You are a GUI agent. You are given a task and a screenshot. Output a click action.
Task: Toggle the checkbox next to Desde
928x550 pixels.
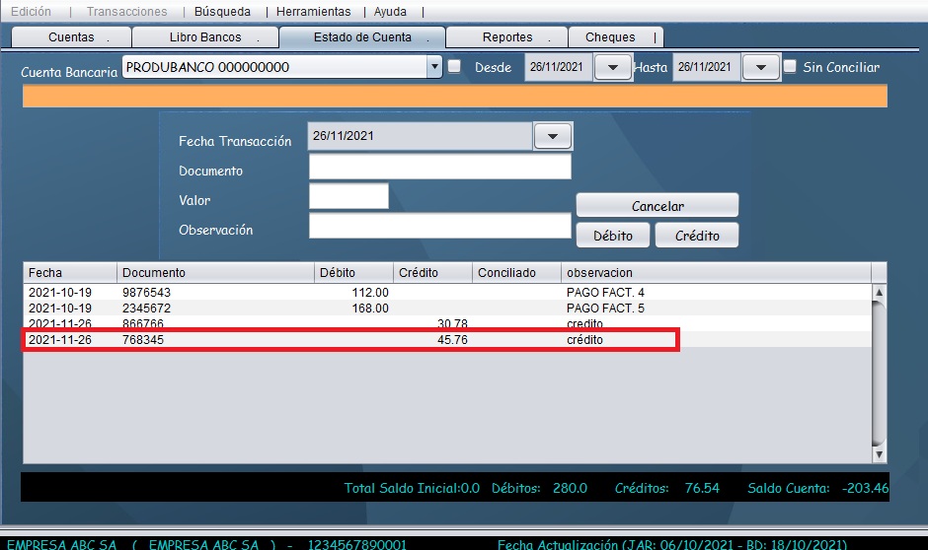pyautogui.click(x=454, y=67)
